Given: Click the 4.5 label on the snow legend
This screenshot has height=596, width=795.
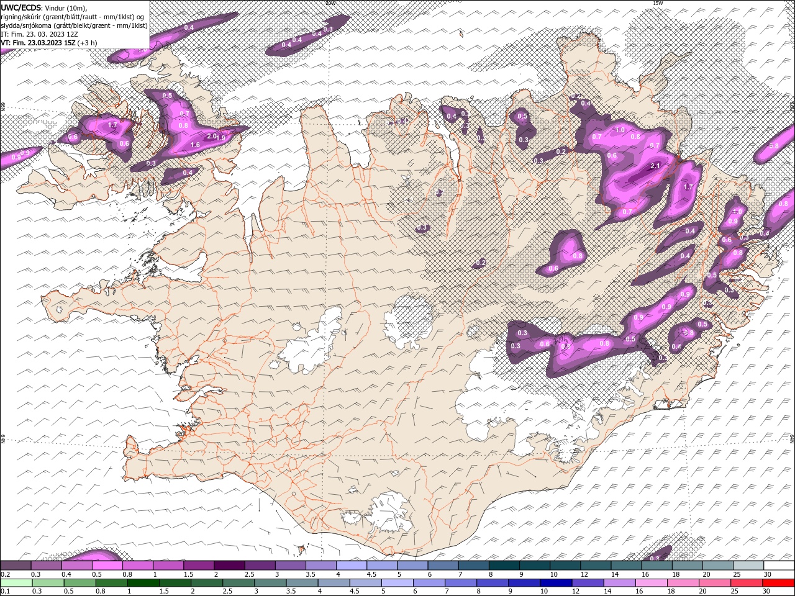Looking at the screenshot, I should 371,574.
